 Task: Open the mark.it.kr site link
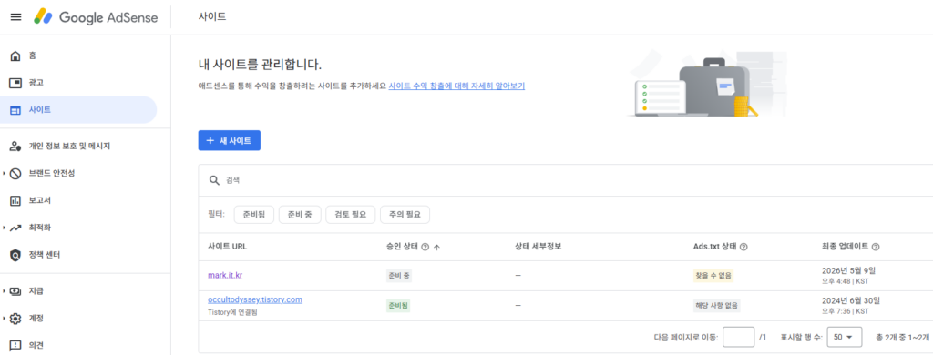point(225,275)
